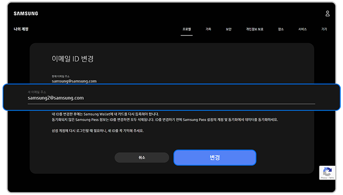Click the 현재 이메일 주소 label
This screenshot has height=195, width=343.
point(60,76)
